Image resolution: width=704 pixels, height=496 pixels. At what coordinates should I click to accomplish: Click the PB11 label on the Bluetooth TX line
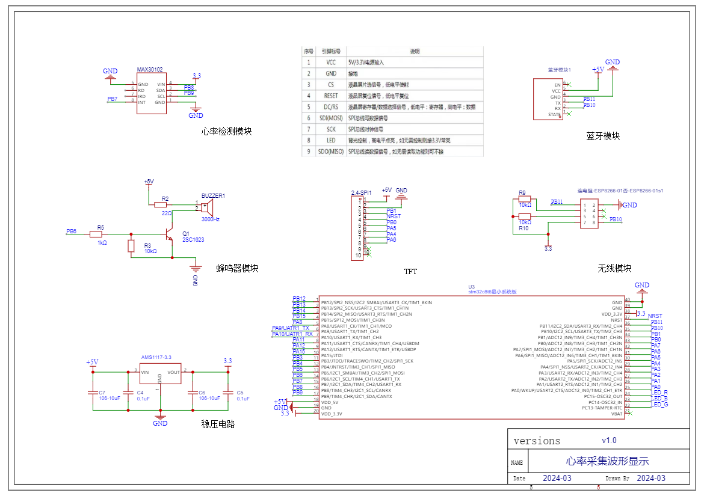click(589, 99)
